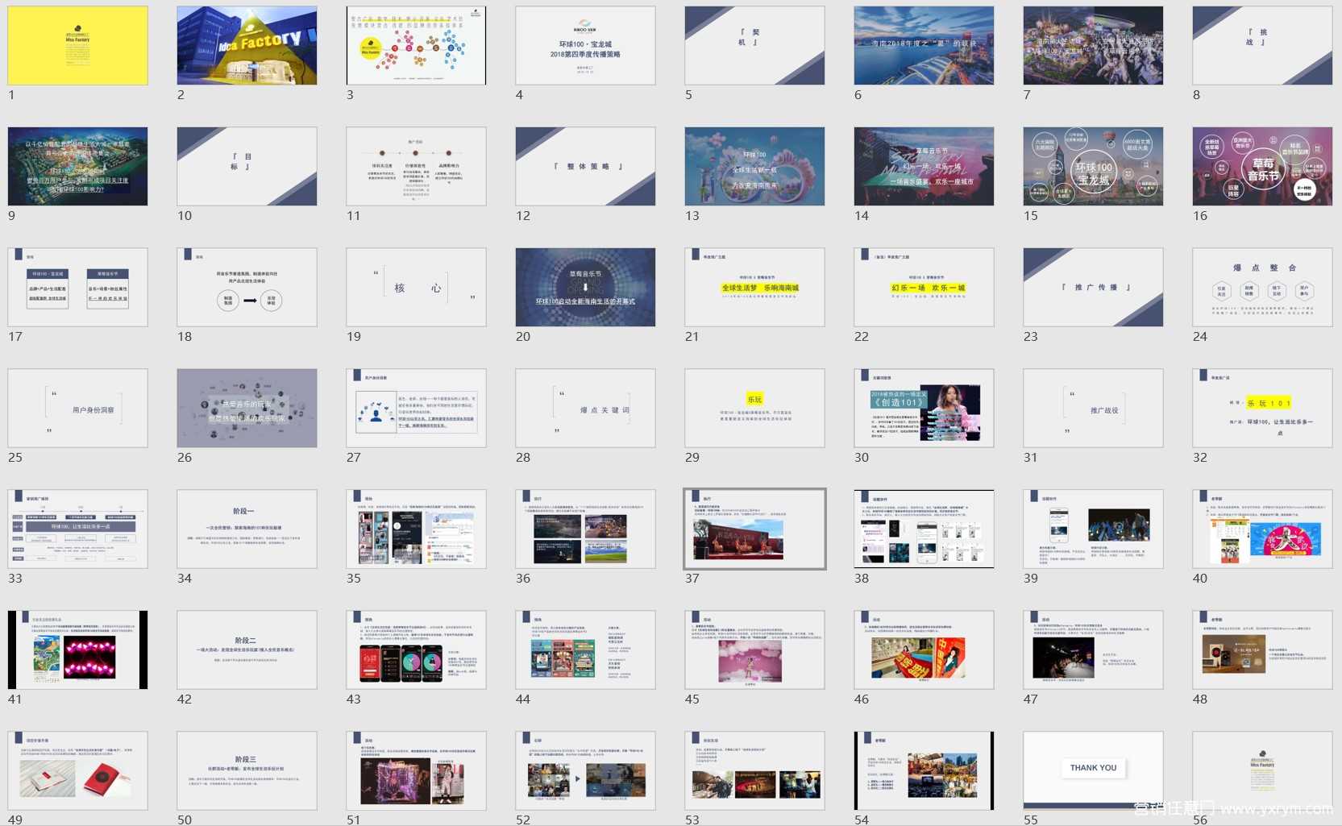Select slide 45 with the pink cloud photo
The width and height of the screenshot is (1342, 826).
click(x=754, y=650)
